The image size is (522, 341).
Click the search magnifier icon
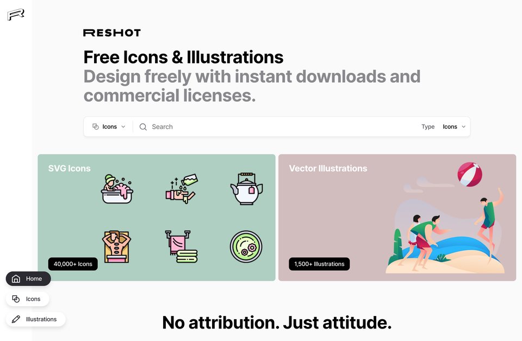[x=143, y=127]
